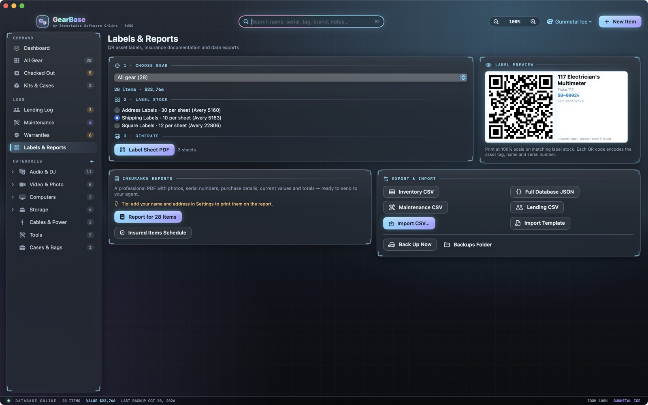Click the lightbulb tip icon

(x=117, y=204)
